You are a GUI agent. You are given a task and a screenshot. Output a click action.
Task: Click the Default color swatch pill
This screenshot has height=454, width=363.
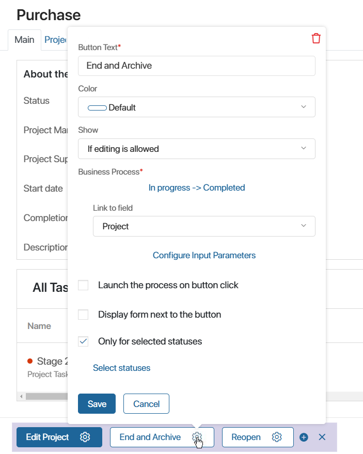point(97,108)
